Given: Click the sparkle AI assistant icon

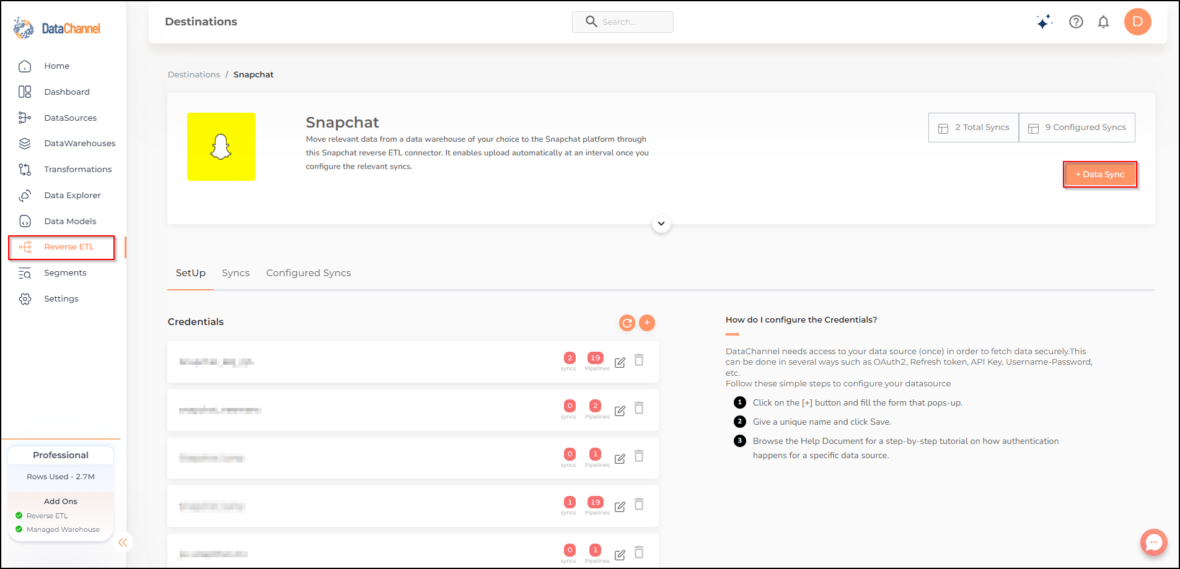Looking at the screenshot, I should click(x=1044, y=22).
